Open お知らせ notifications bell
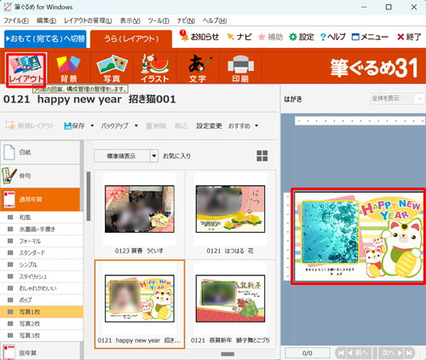Image resolution: width=426 pixels, height=360 pixels. (x=199, y=37)
